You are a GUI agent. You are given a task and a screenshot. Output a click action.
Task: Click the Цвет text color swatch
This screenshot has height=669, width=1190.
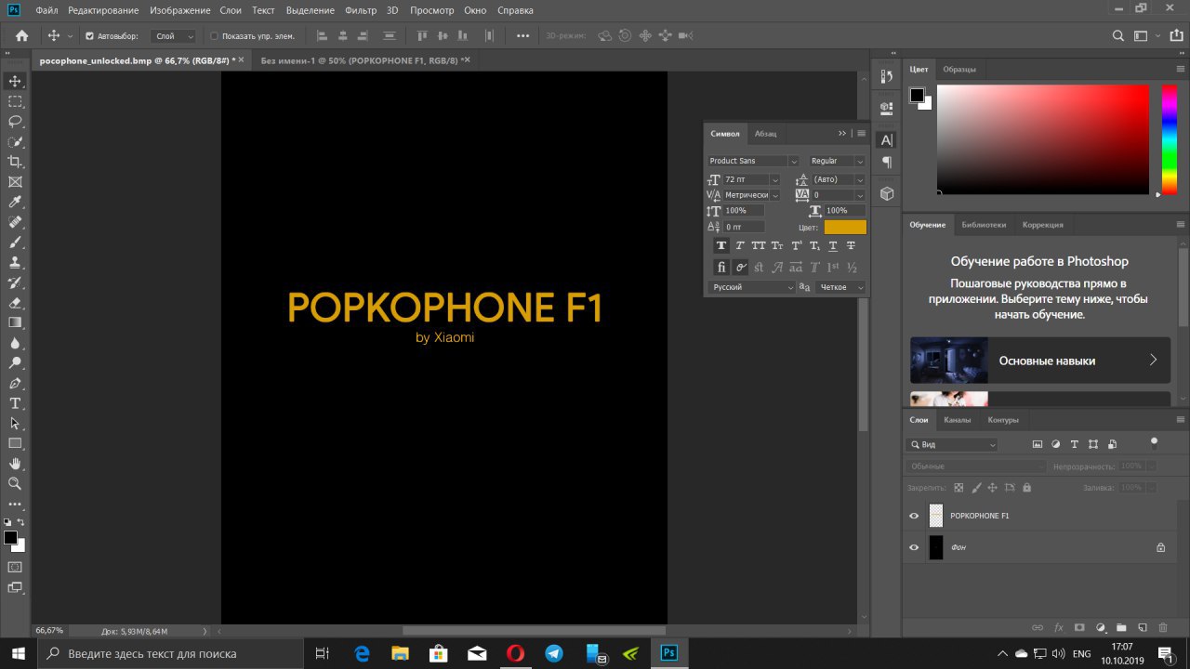pyautogui.click(x=845, y=228)
